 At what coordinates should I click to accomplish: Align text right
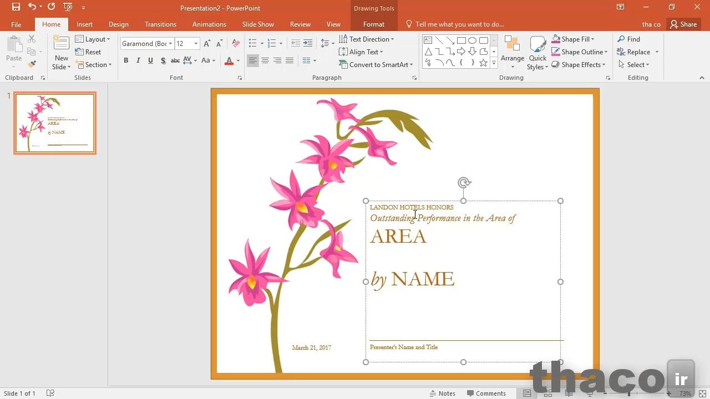(x=277, y=60)
